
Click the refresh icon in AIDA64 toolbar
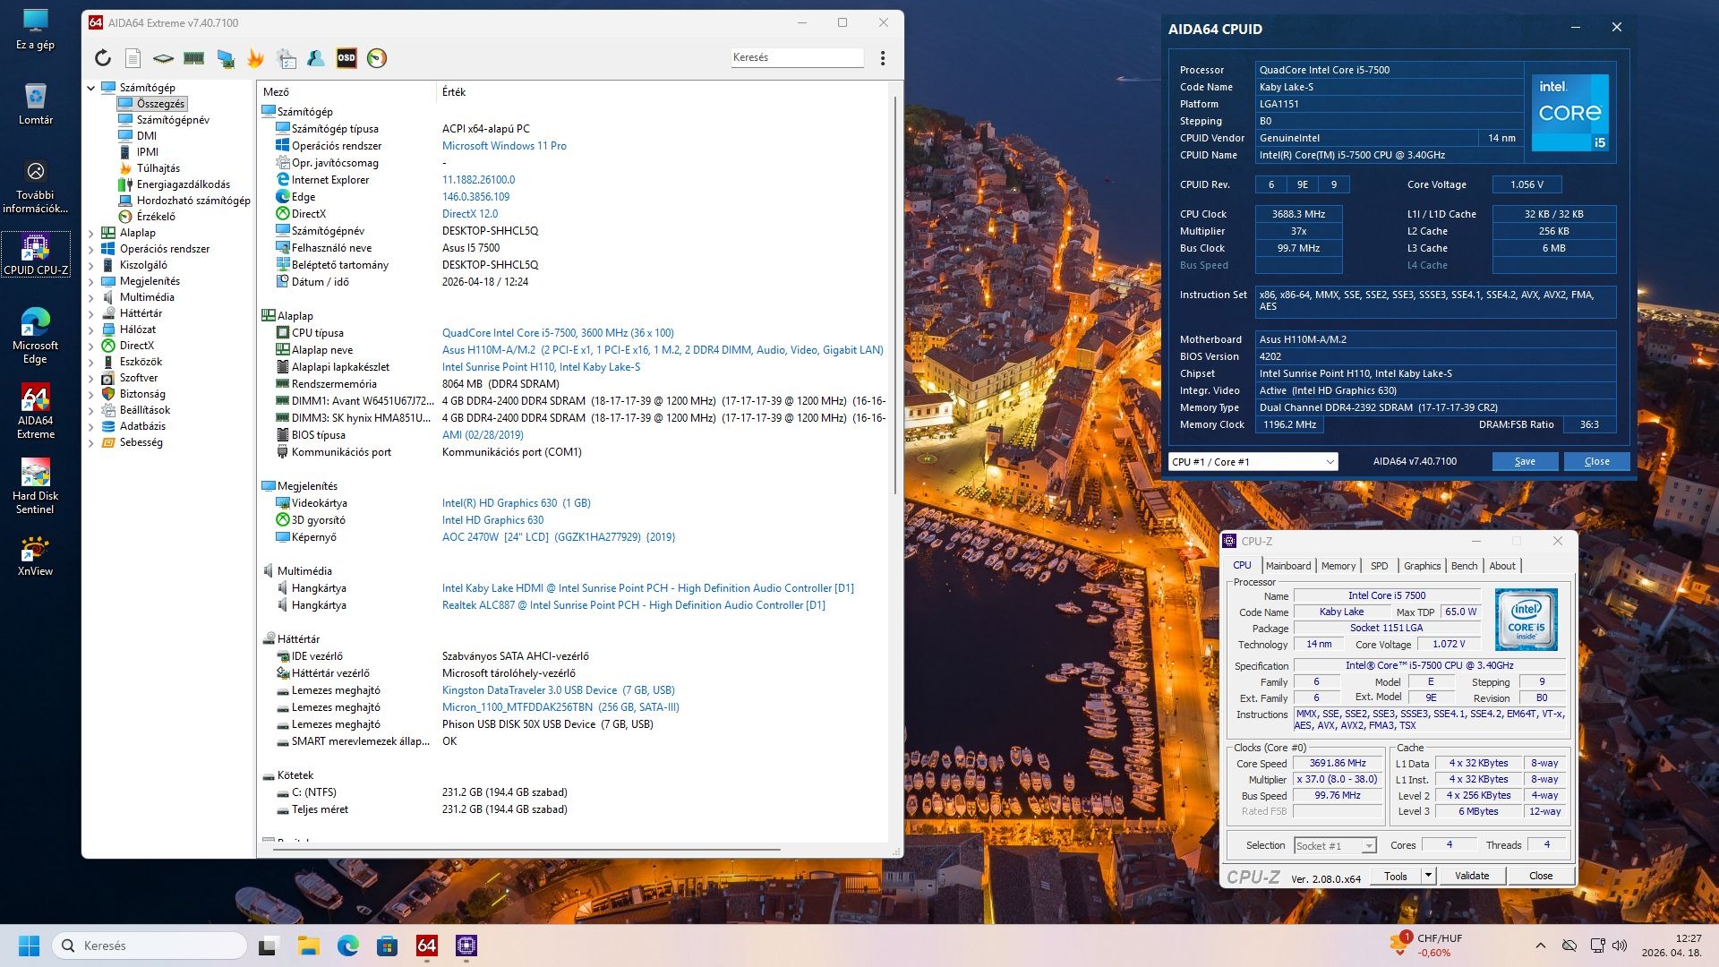(103, 58)
